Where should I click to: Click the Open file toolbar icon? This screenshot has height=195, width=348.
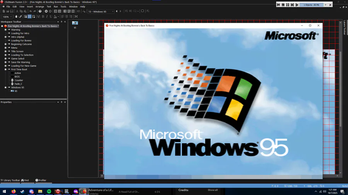[x=8, y=11]
